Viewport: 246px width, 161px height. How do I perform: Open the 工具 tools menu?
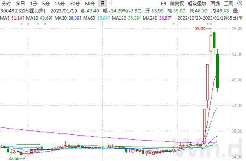228,4
